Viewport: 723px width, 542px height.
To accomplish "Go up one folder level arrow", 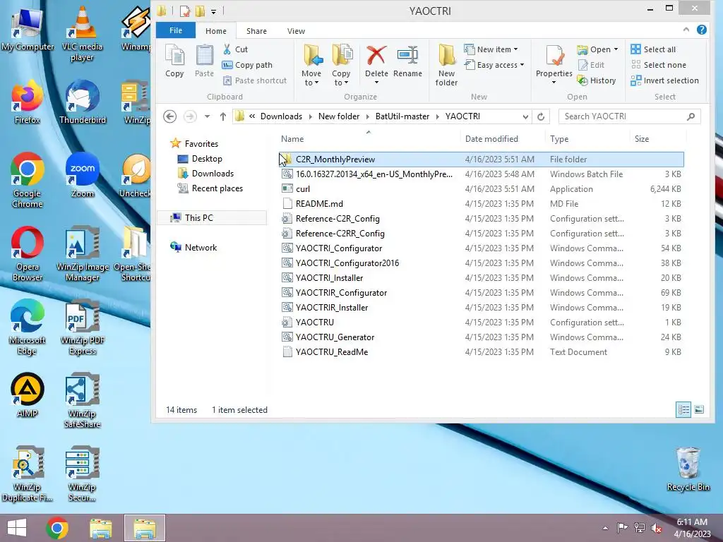I will [x=222, y=116].
